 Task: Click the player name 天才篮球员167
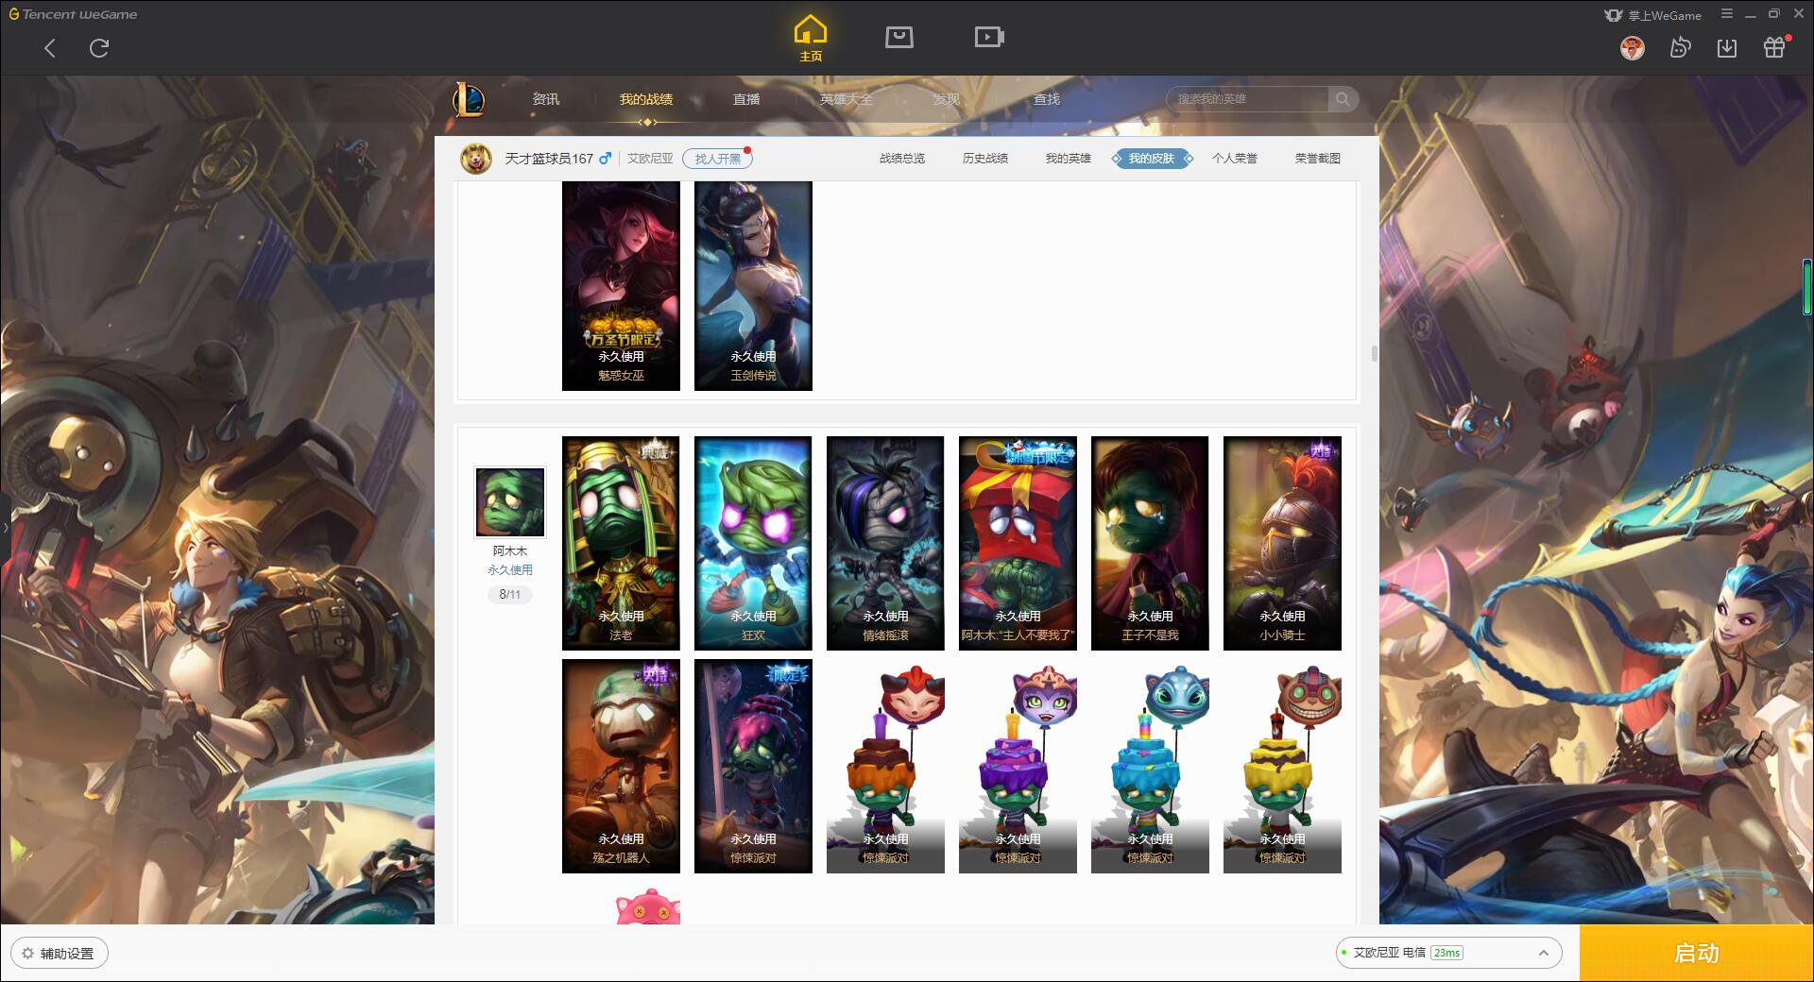pos(549,159)
